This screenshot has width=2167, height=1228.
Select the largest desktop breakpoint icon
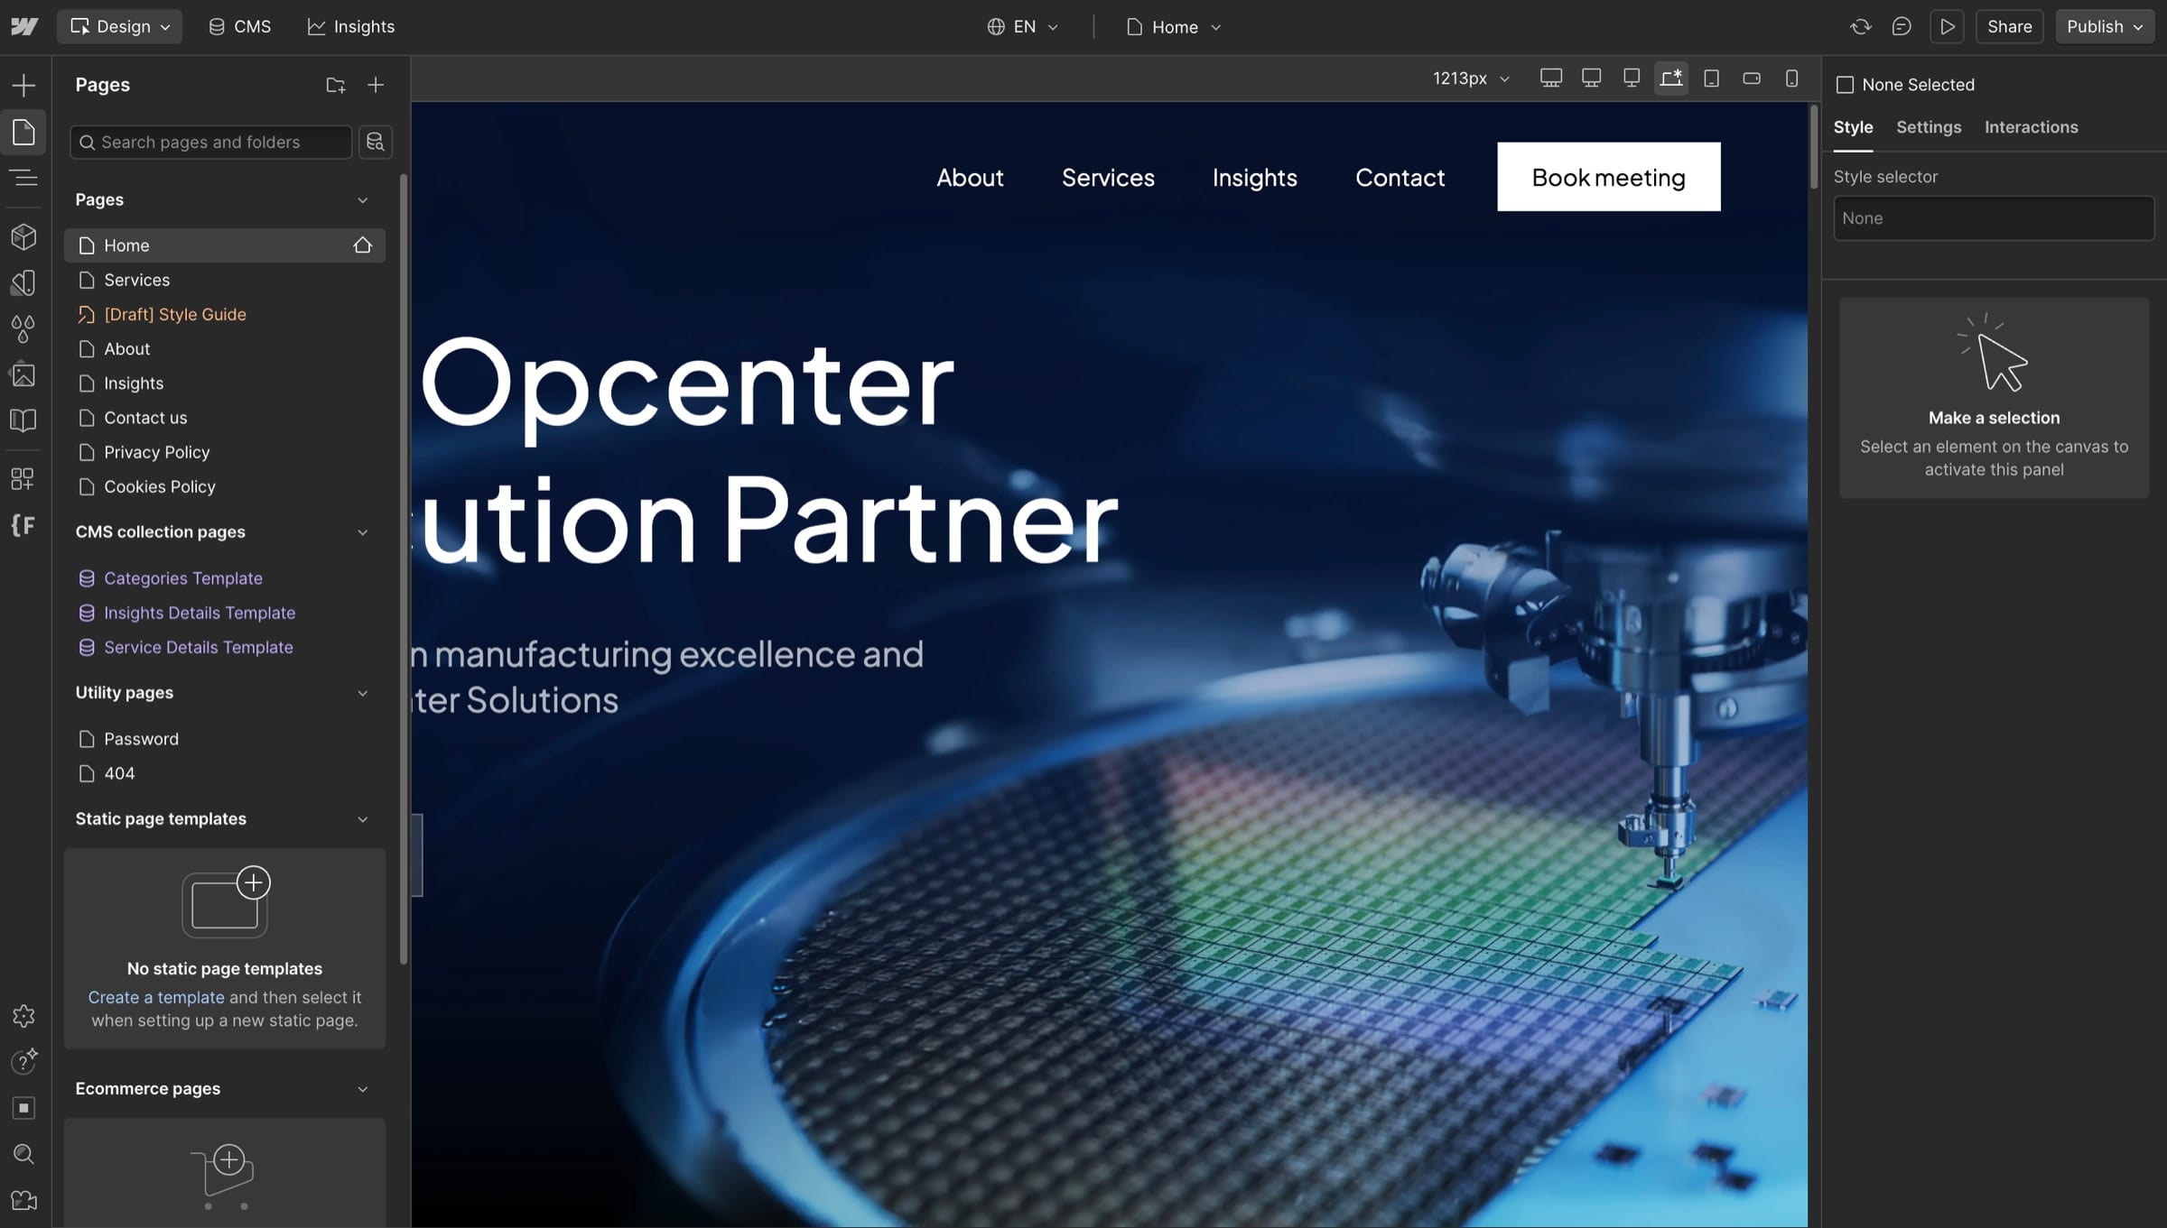[x=1551, y=78]
